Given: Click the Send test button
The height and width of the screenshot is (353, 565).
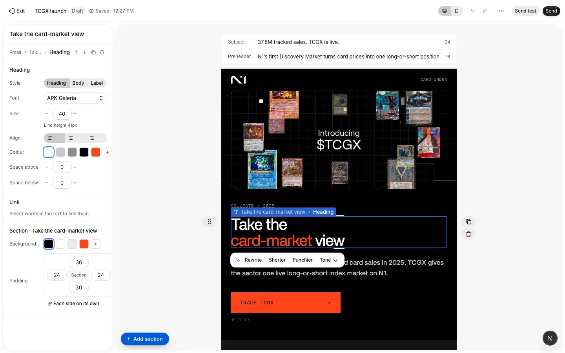Looking at the screenshot, I should point(525,11).
